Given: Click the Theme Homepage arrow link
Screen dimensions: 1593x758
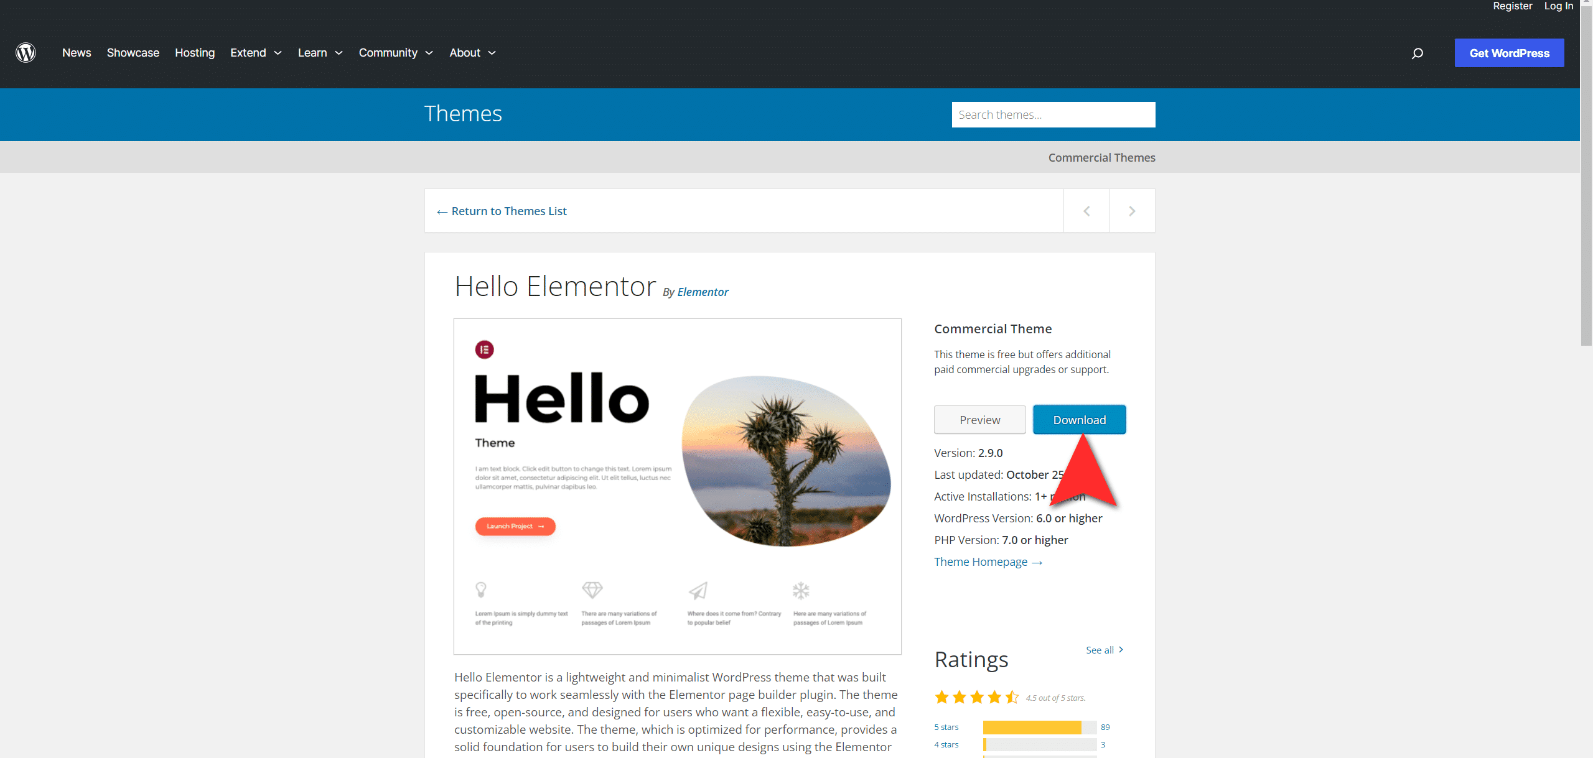Looking at the screenshot, I should (x=988, y=562).
